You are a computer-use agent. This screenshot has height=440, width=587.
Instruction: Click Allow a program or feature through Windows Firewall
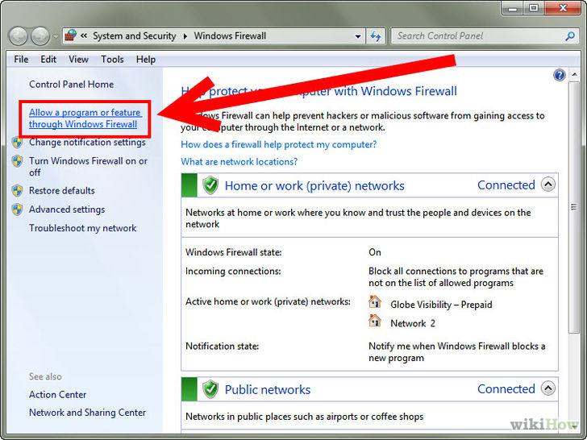[85, 118]
